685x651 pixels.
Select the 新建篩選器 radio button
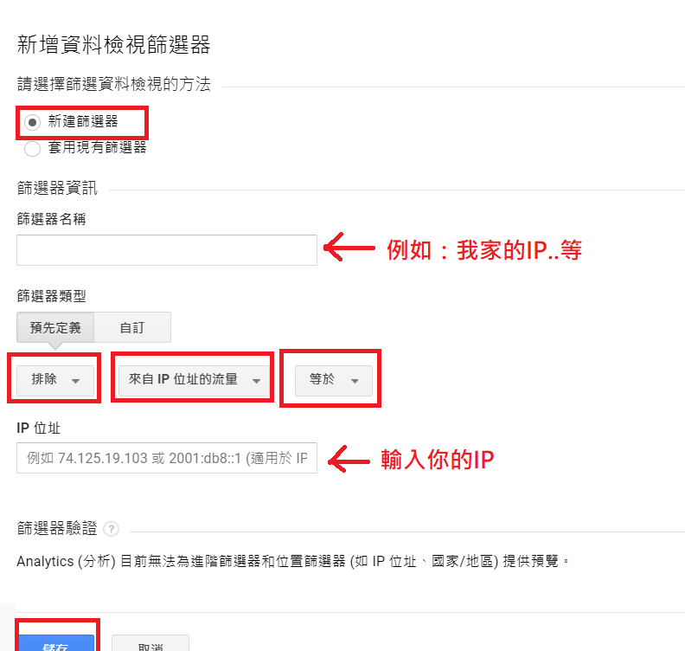(32, 122)
